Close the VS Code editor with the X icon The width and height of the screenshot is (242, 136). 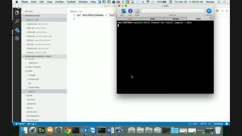(x=227, y=11)
